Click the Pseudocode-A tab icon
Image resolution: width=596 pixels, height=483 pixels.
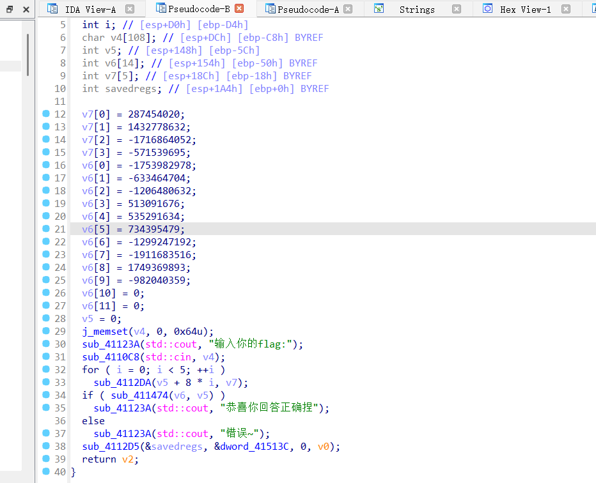coord(271,9)
